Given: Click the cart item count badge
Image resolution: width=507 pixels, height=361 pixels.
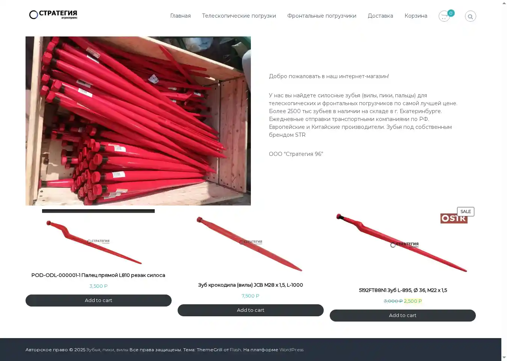Looking at the screenshot, I should (x=451, y=13).
